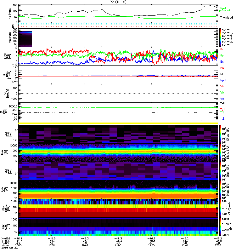Screen dimensions: 236x252
Task: Click the 1040 time tick label
Action: pyautogui.click(x=85, y=245)
